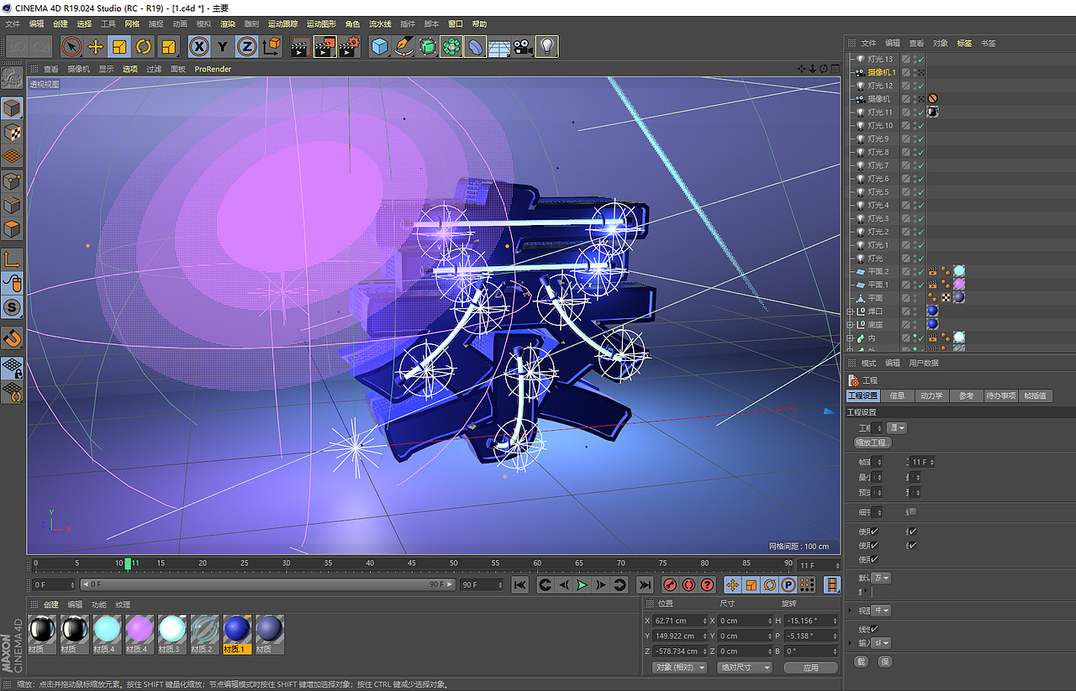Open the subdivision surface generator icon

click(x=428, y=46)
